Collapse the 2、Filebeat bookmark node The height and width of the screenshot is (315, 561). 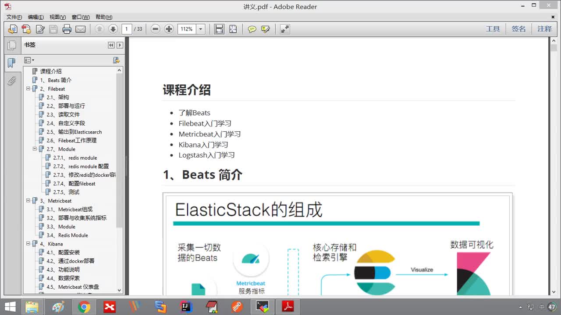tap(28, 89)
